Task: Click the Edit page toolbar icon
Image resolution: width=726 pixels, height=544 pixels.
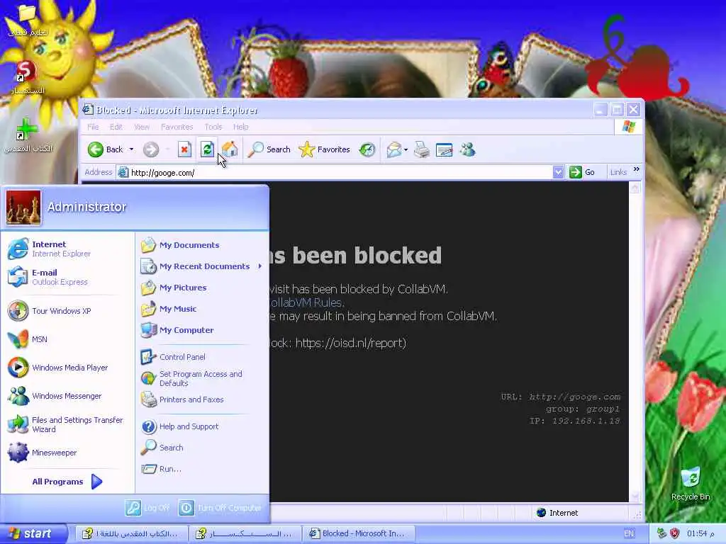Action: tap(444, 149)
